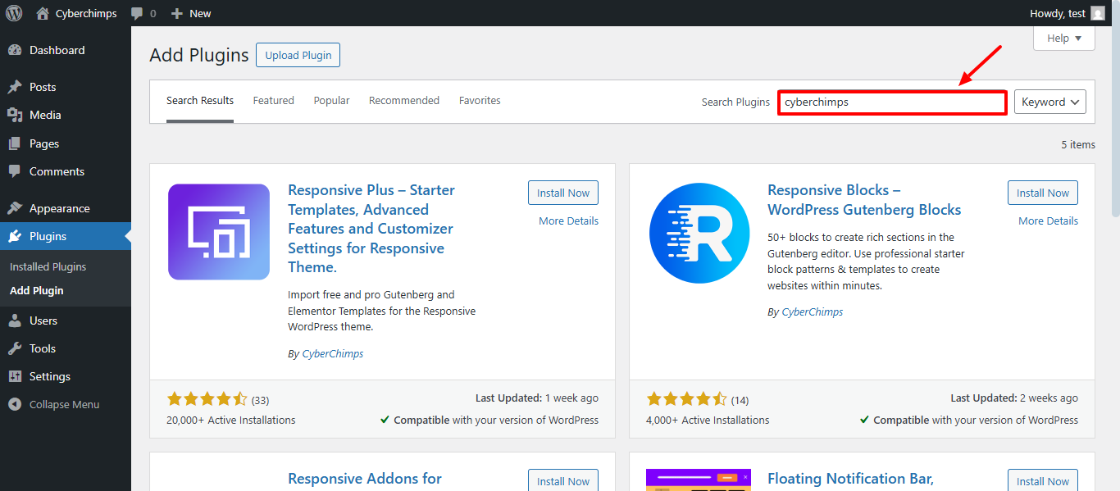Click the Settings sliders icon
This screenshot has width=1120, height=491.
[x=15, y=376]
